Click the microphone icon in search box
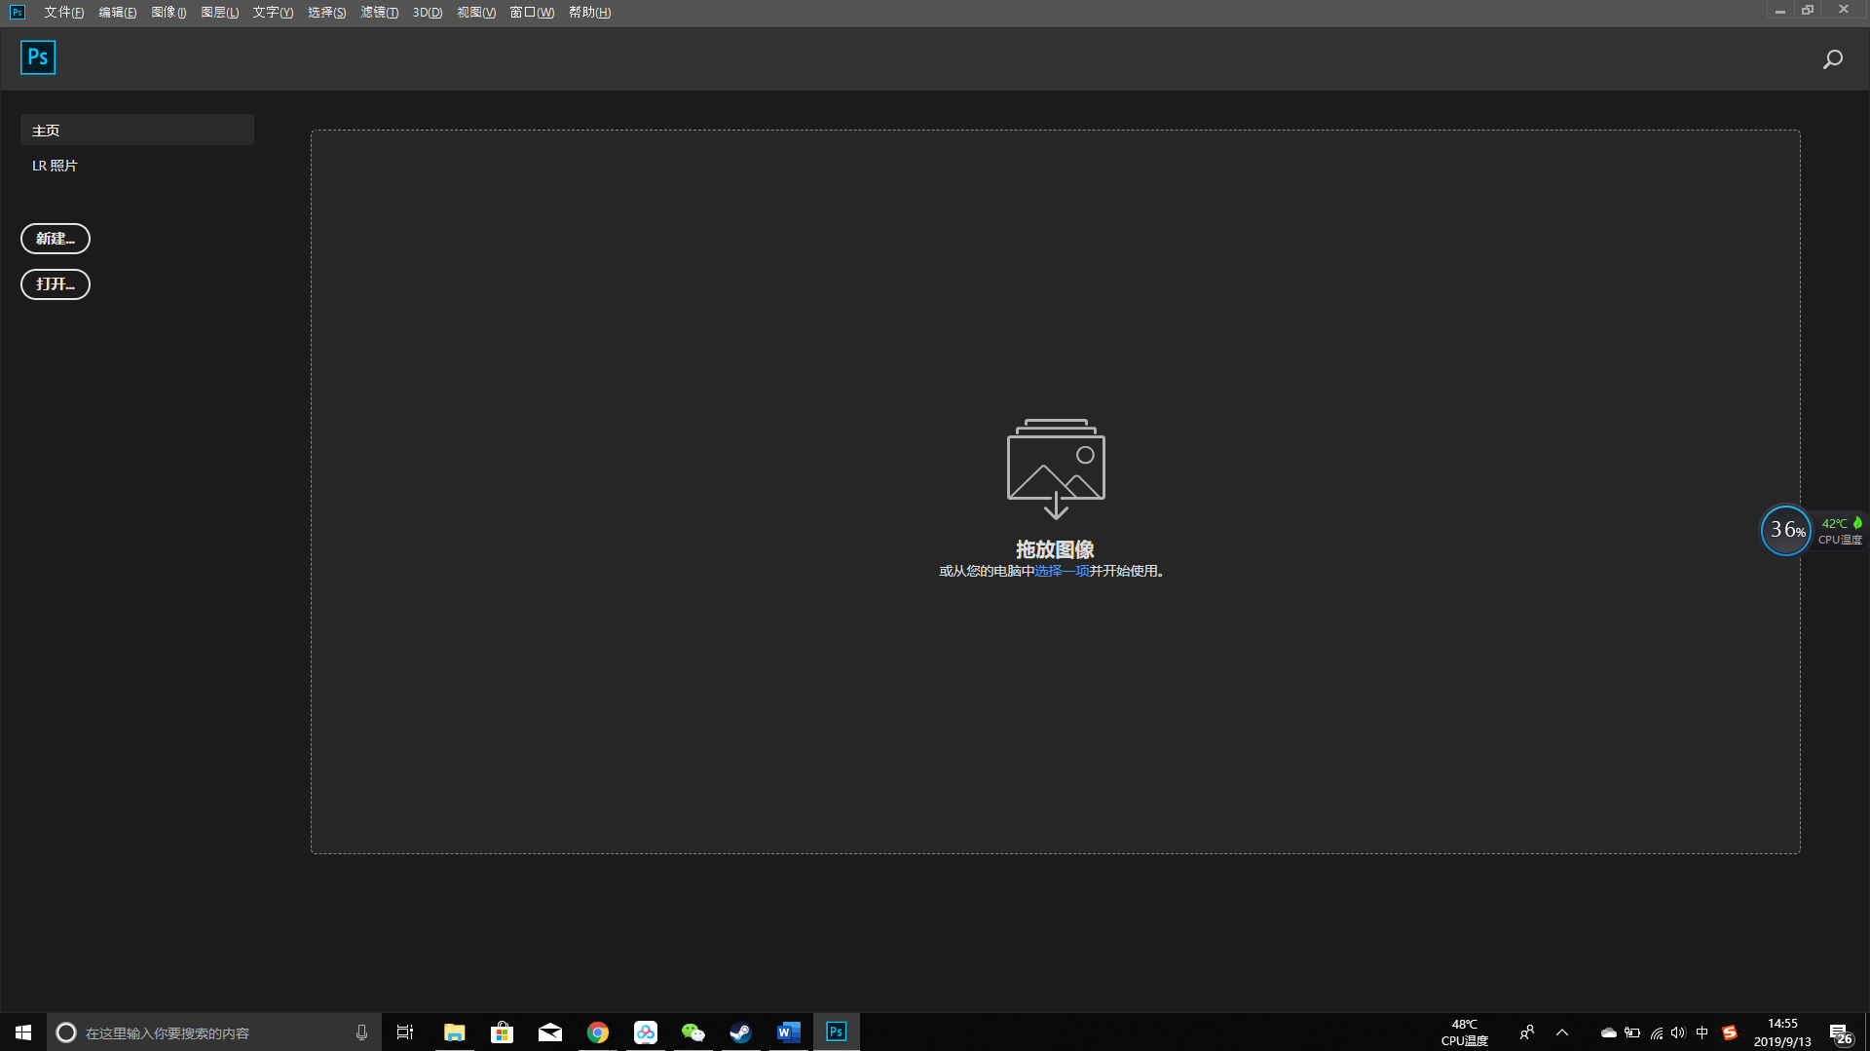The image size is (1870, 1051). click(361, 1032)
